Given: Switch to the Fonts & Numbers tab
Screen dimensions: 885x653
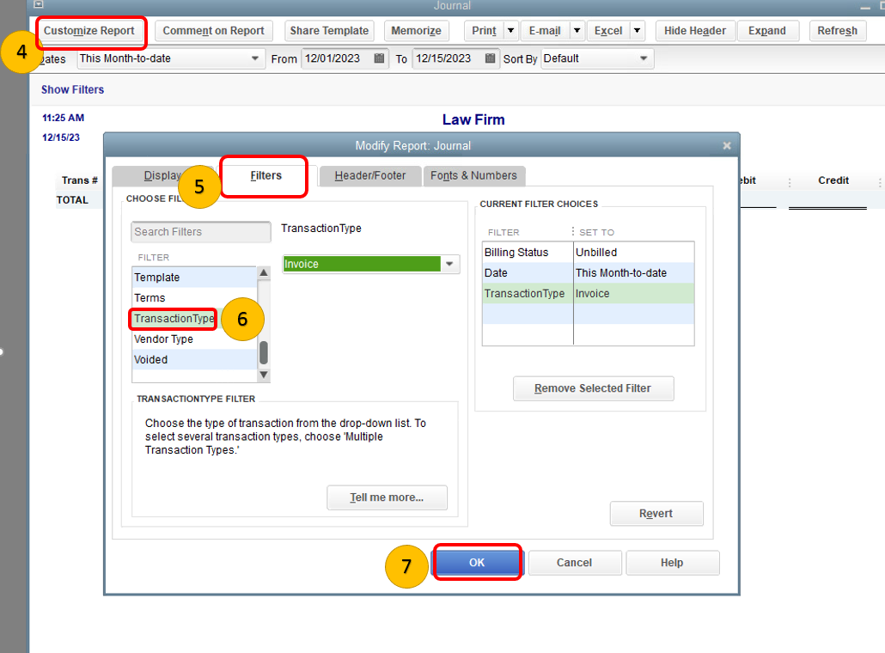Looking at the screenshot, I should click(474, 175).
